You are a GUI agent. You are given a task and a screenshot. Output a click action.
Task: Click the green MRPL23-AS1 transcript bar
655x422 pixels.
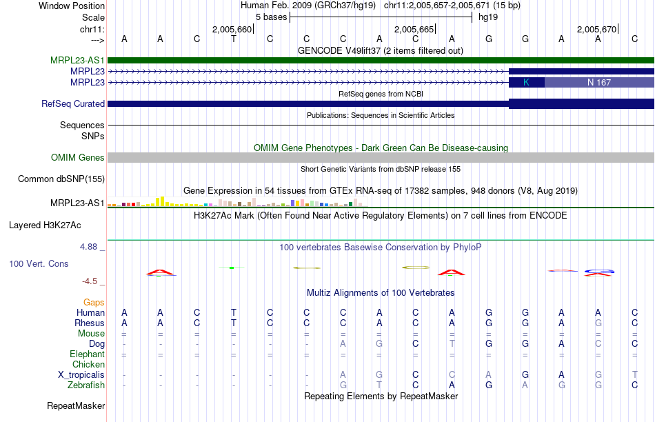(381, 60)
